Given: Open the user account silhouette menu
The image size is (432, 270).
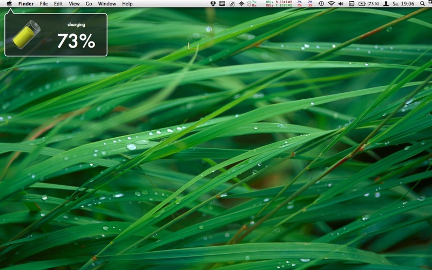Looking at the screenshot, I should (x=386, y=4).
